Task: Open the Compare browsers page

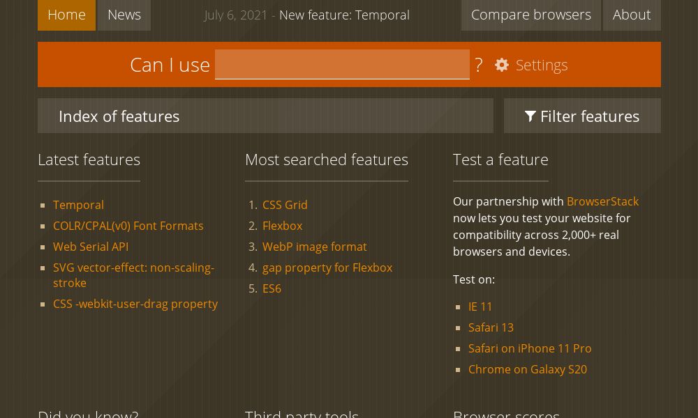Action: (530, 15)
